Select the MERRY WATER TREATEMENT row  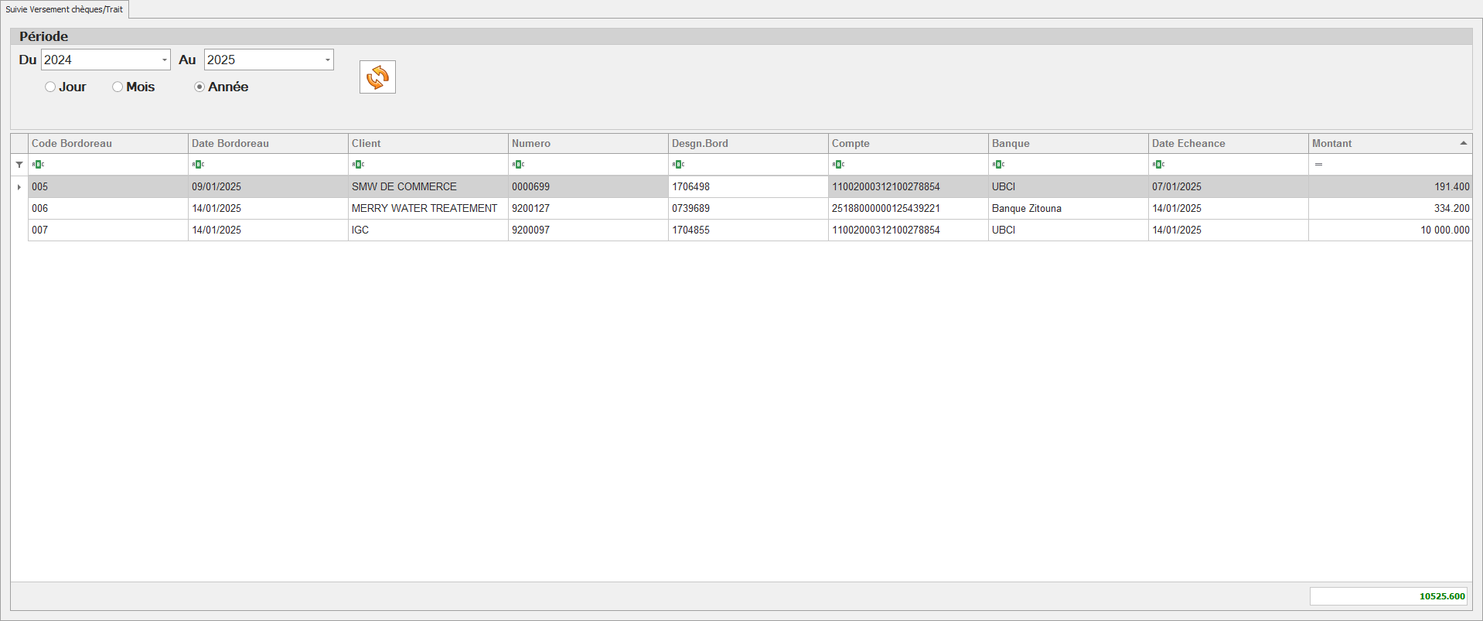(x=424, y=208)
